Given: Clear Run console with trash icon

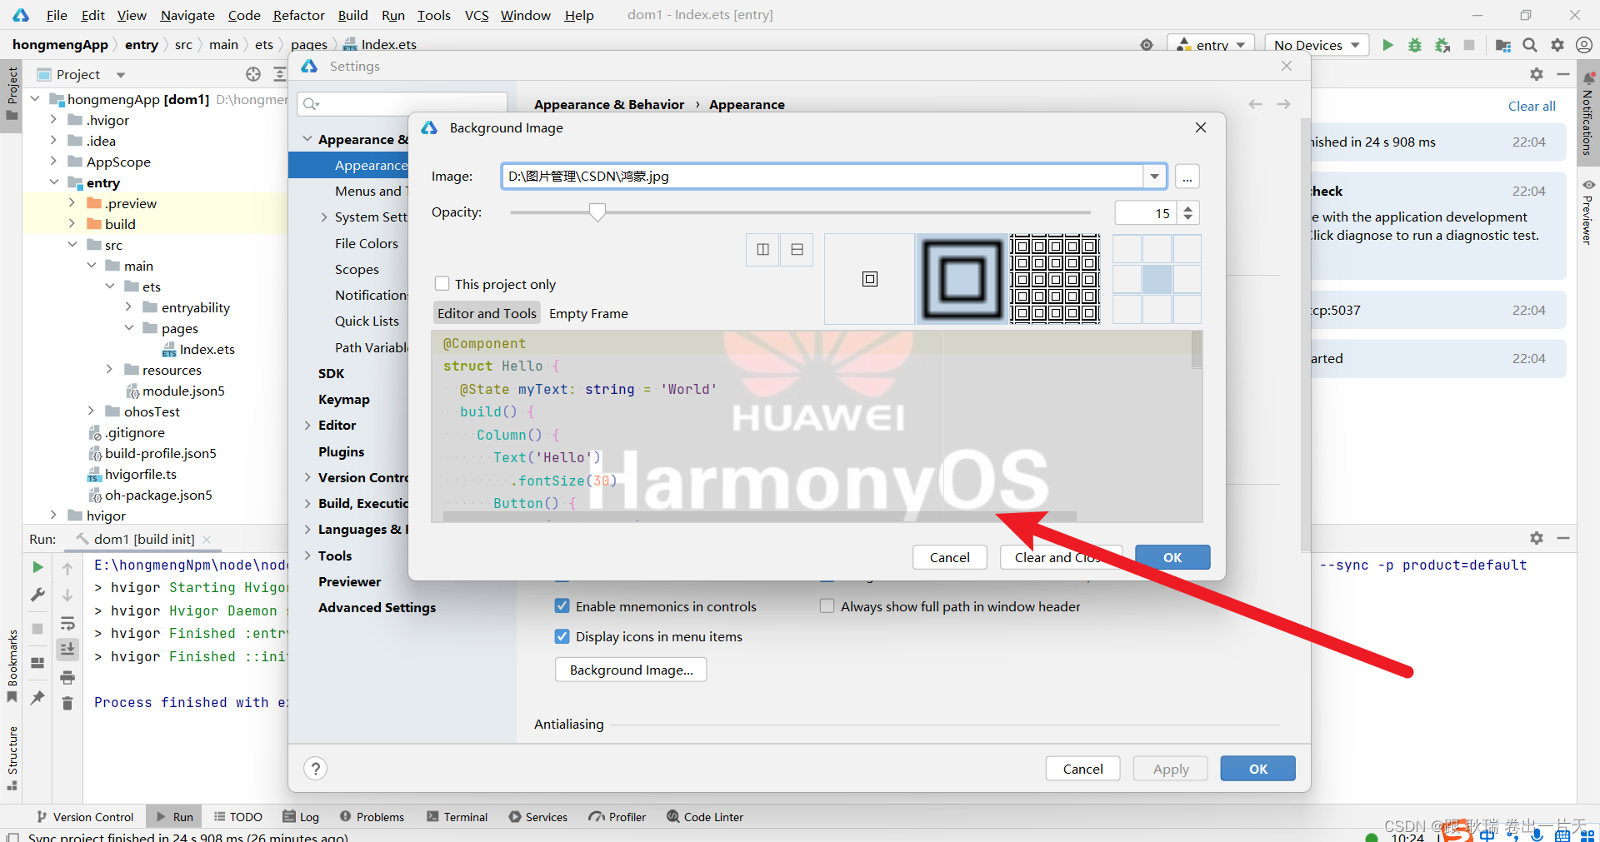Looking at the screenshot, I should click(x=67, y=704).
